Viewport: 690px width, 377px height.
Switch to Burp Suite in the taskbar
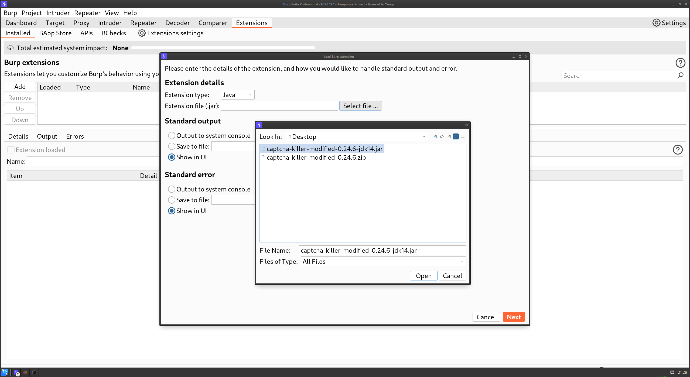tap(16, 372)
